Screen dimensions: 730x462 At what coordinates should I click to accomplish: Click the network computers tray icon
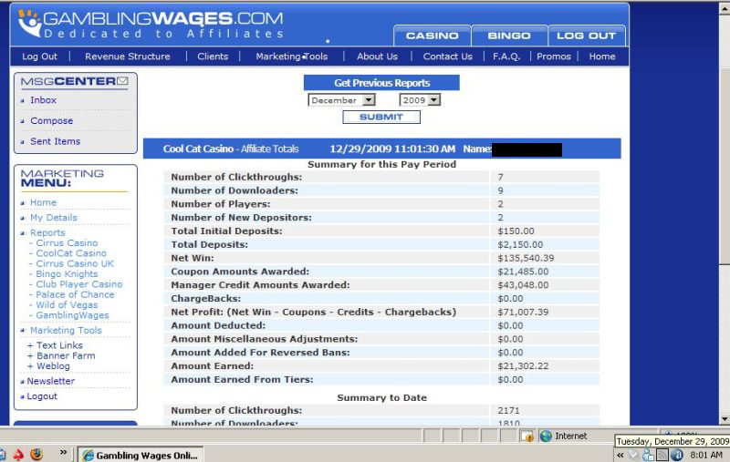coord(648,455)
